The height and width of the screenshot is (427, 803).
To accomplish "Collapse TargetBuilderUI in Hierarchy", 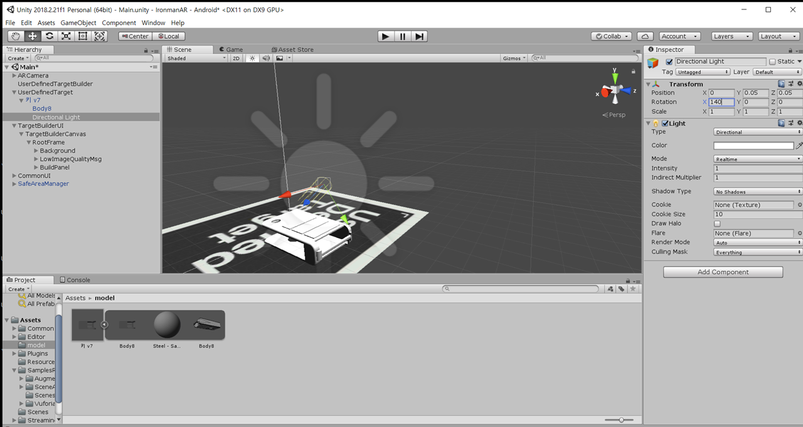I will (14, 126).
